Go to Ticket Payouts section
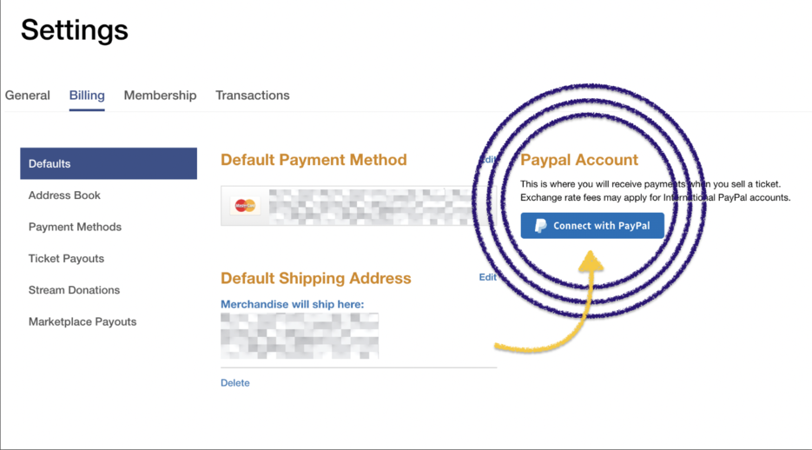The width and height of the screenshot is (812, 450). [66, 258]
